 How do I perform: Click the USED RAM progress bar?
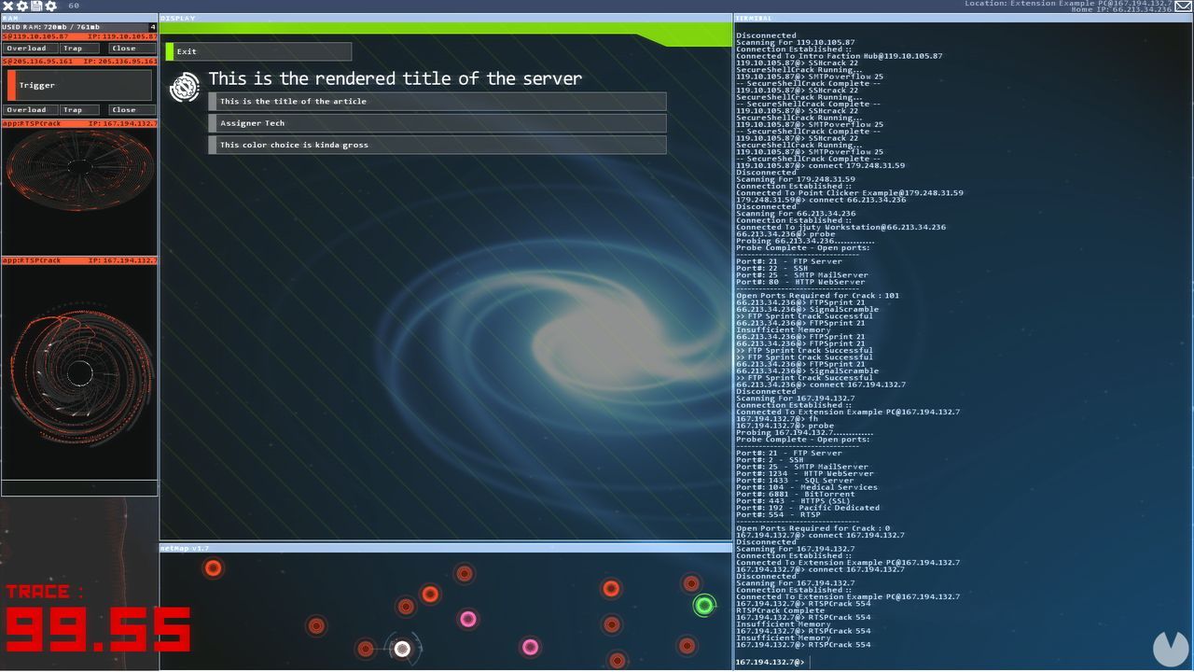pos(79,25)
